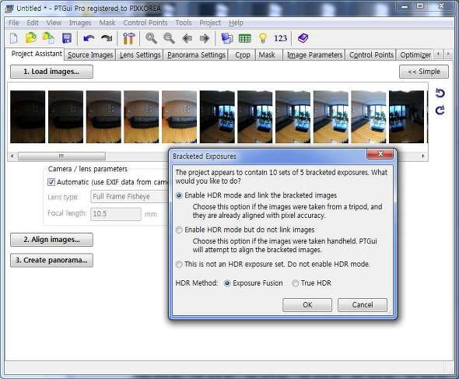Click the zoom in magnifier icon
Image resolution: width=459 pixels, height=379 pixels.
click(152, 38)
